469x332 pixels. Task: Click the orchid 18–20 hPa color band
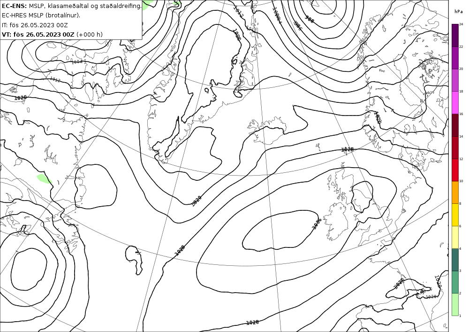click(x=455, y=80)
